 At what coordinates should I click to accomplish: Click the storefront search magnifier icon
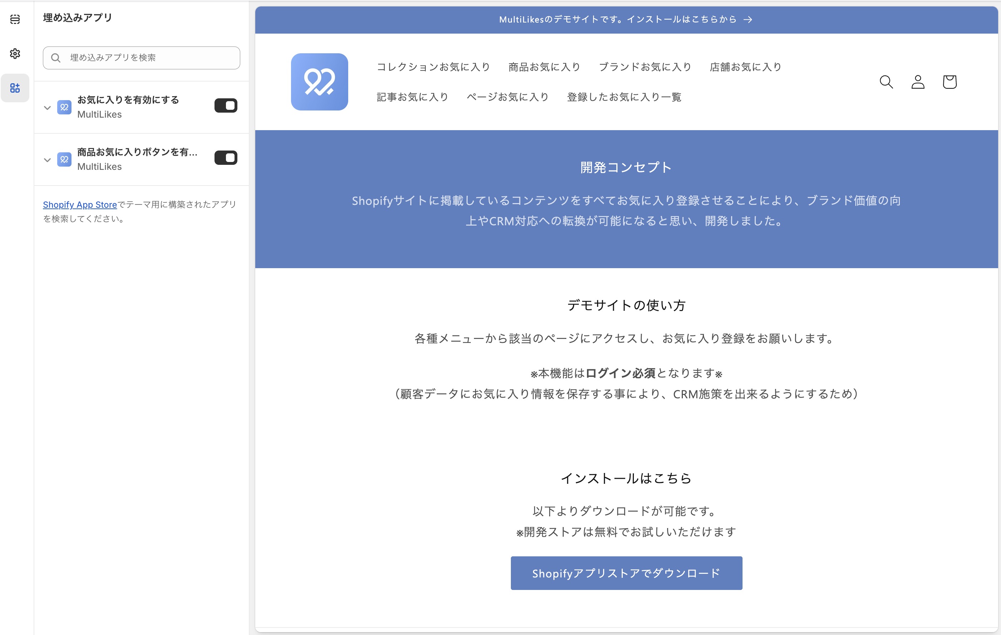pyautogui.click(x=886, y=82)
